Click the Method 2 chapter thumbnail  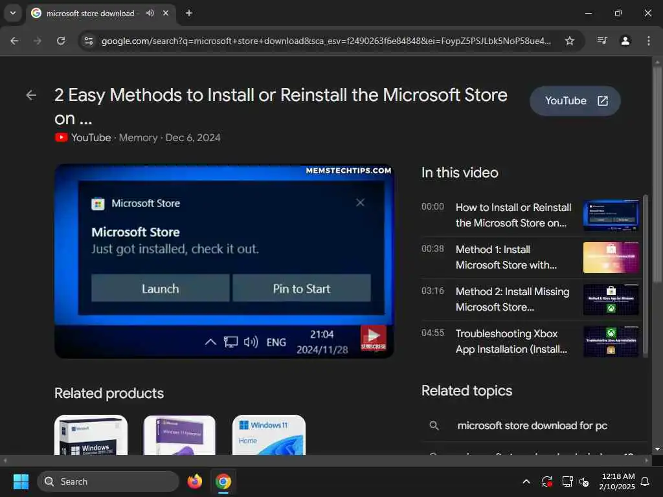coord(611,300)
